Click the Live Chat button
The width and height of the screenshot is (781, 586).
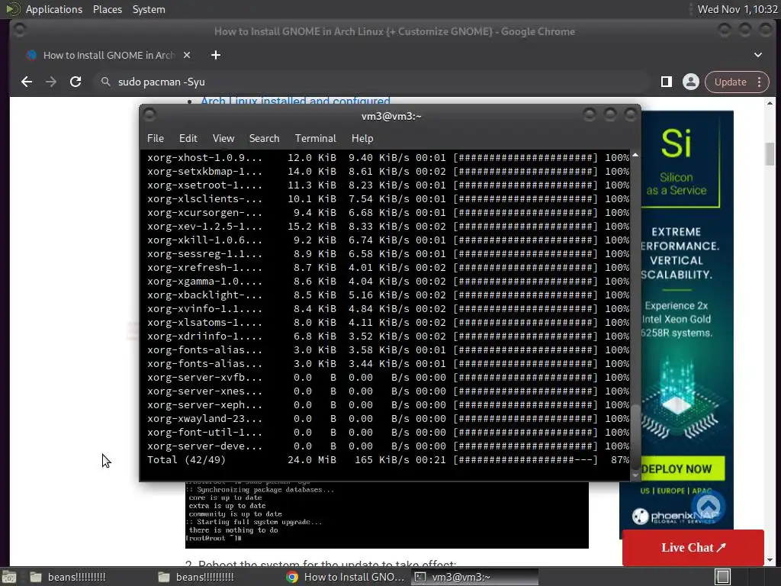pos(693,547)
